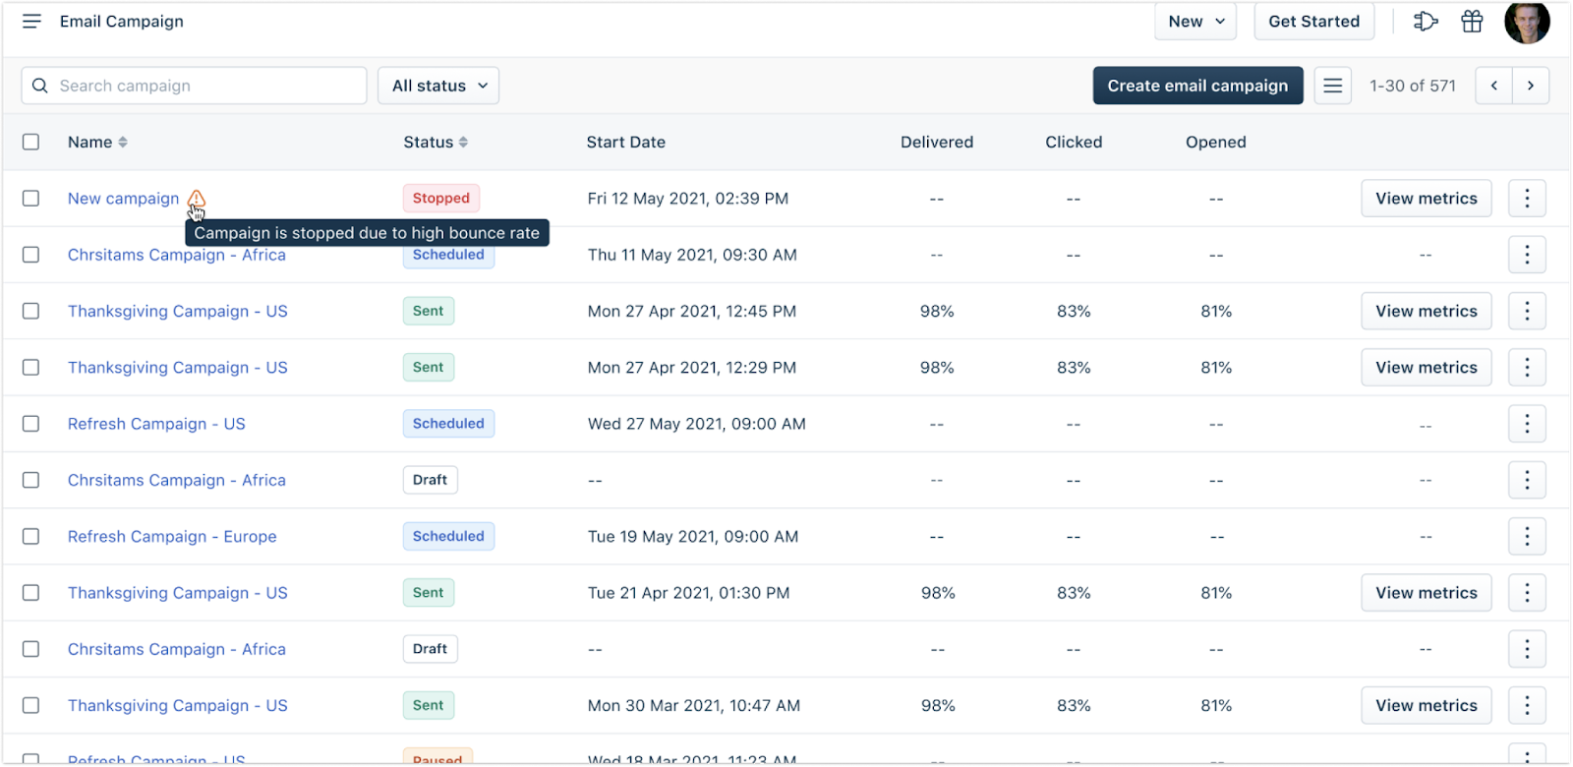Open more options for Mon 30 Mar 2021 row
Image resolution: width=1573 pixels, height=767 pixels.
[x=1527, y=706]
